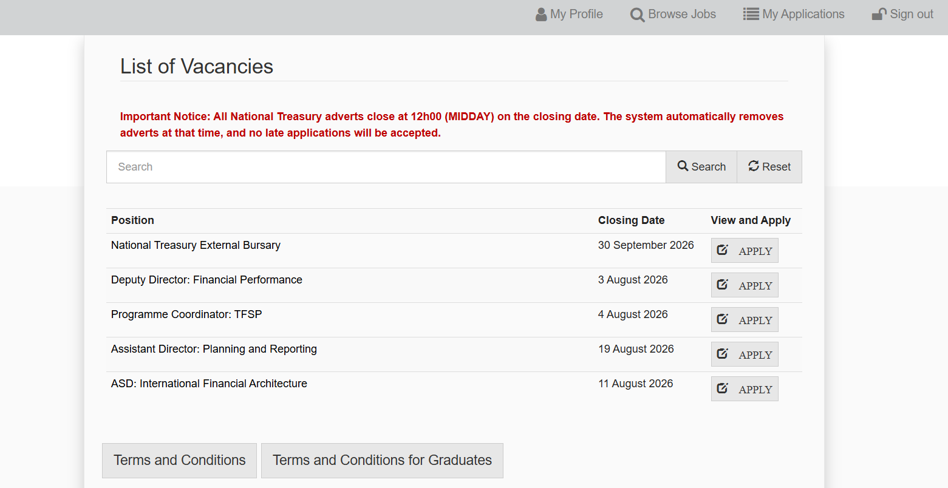Run the vacancy Search button
Viewport: 948px width, 488px height.
click(x=701, y=167)
